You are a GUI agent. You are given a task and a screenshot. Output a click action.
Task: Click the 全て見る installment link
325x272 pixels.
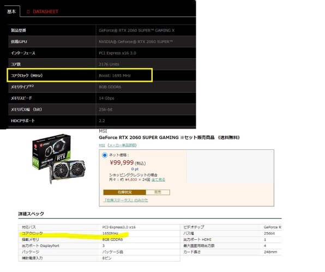tap(158, 179)
